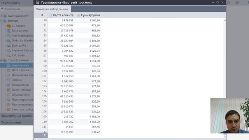Click the Кросс-таблица component icon
The height and width of the screenshot is (140, 249).
pyautogui.click(x=9, y=90)
